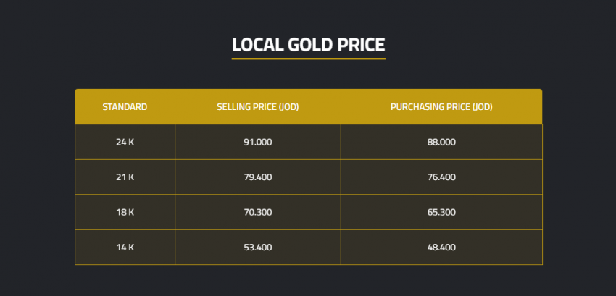This screenshot has width=616, height=296.
Task: Click the word PRICE in the title
Action: tap(359, 45)
